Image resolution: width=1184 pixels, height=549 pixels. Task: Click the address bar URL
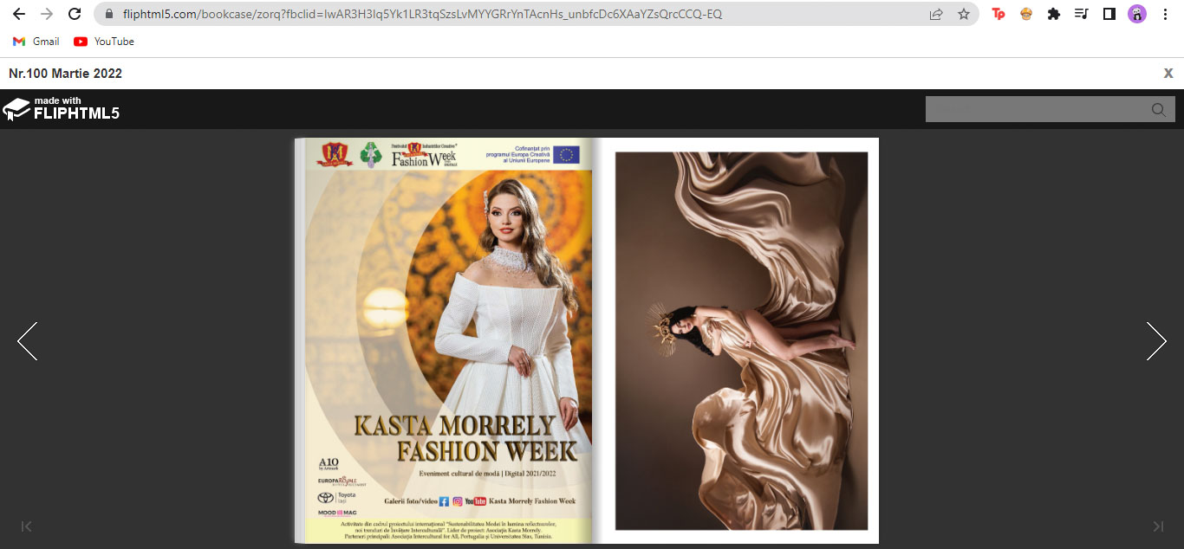[422, 14]
